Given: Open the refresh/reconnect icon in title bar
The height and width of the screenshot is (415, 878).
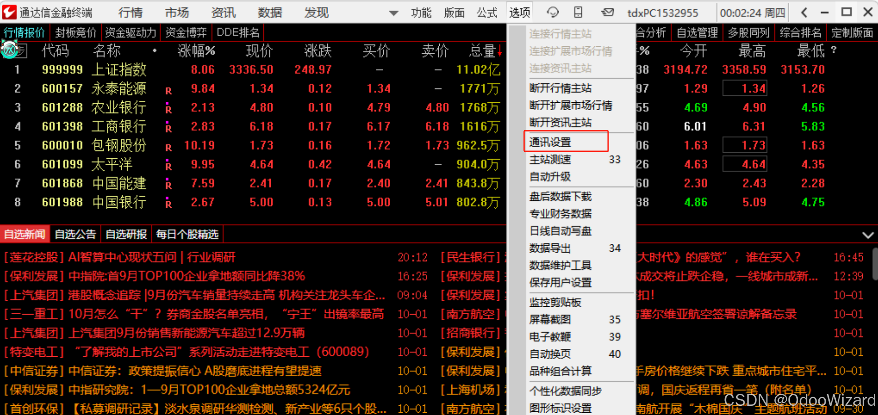Looking at the screenshot, I should coord(553,12).
